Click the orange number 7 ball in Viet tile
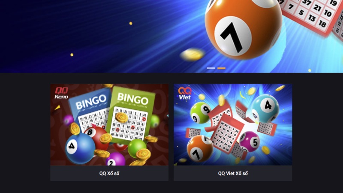The image size is (343, 193). (x=200, y=149)
